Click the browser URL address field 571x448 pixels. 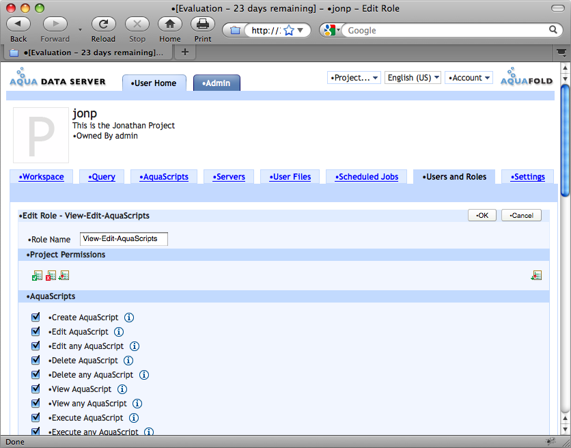266,30
